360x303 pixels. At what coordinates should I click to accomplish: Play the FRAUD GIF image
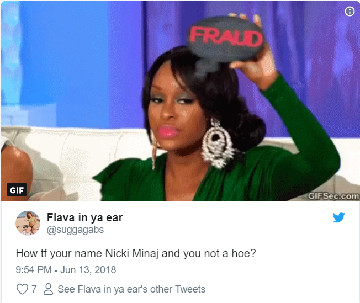coord(180,101)
